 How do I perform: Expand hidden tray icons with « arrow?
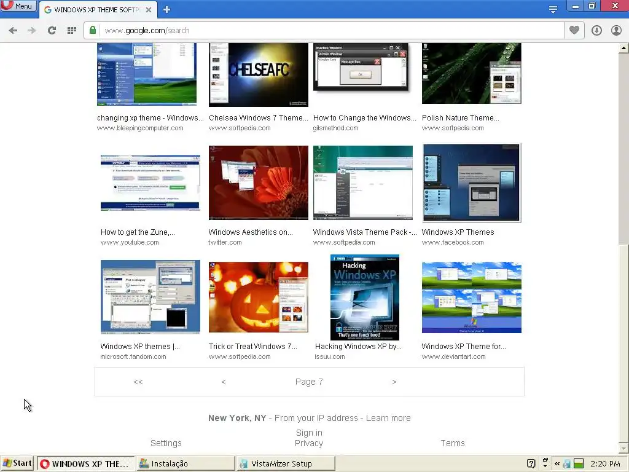[x=557, y=463]
